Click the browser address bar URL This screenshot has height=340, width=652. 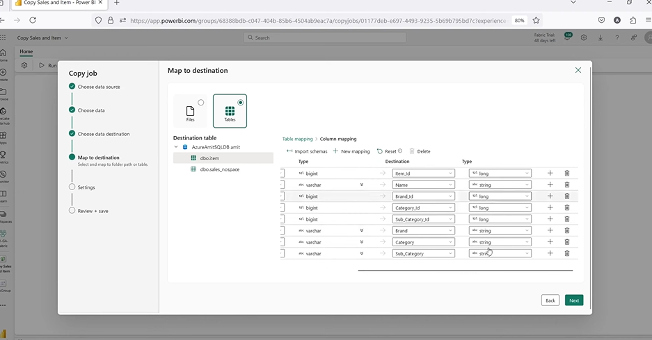click(x=318, y=20)
